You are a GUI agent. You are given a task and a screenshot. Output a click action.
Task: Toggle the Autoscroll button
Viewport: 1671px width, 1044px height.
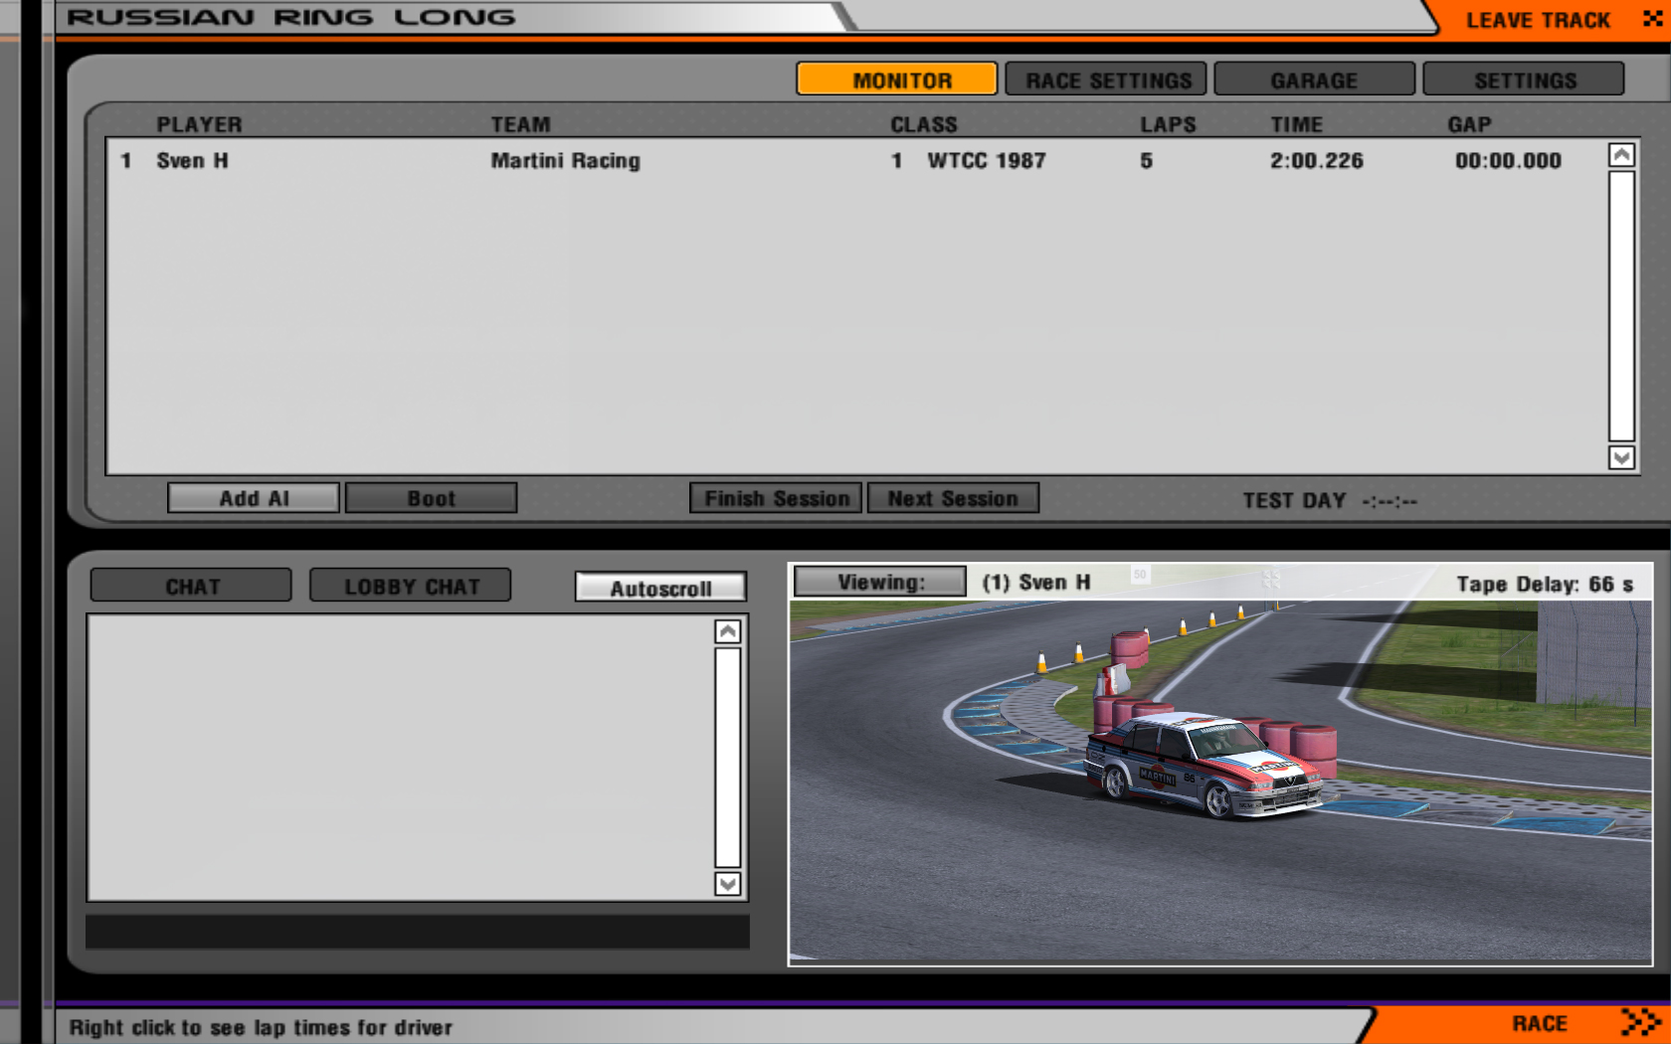[x=660, y=588]
